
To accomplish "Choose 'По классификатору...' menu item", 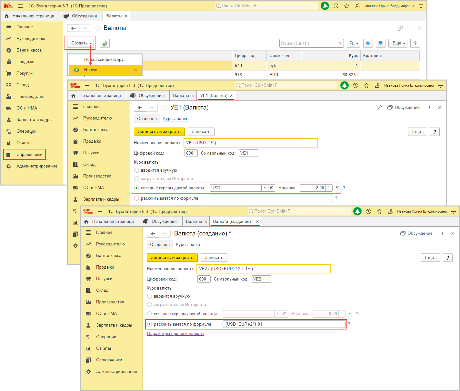I will (105, 60).
